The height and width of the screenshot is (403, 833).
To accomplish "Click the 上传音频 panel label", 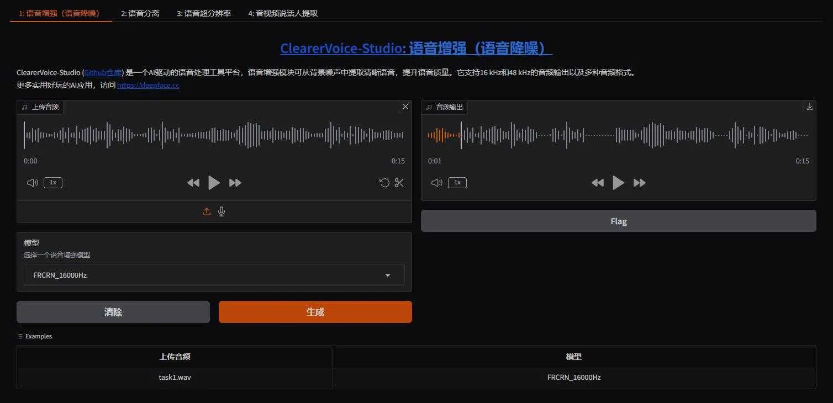I will point(40,107).
